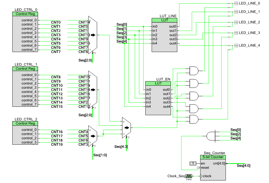Screen dimensions: 269x183
Task: Select the multiplexer with Seq[1:0] select input
Action: coord(93,136)
